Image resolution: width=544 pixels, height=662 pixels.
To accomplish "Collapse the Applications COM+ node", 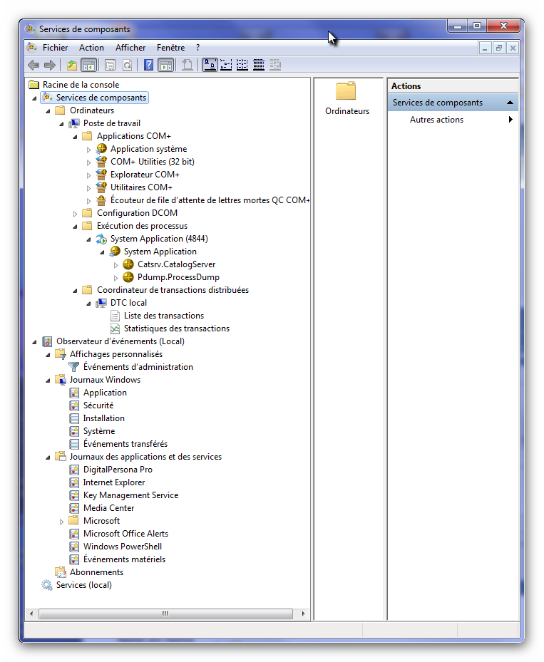I will click(75, 136).
